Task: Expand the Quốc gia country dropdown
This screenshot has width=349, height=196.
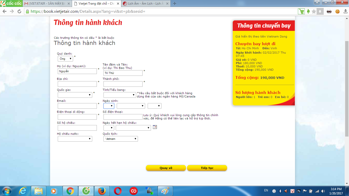Action: [x=75, y=95]
